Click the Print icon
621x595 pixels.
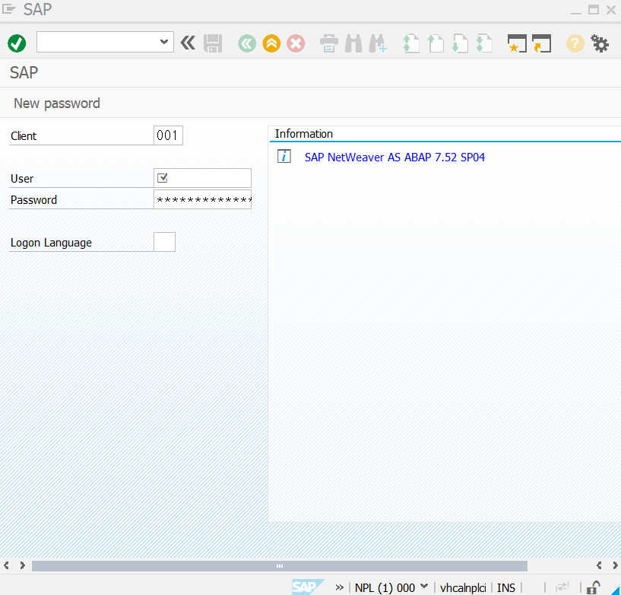pos(328,43)
